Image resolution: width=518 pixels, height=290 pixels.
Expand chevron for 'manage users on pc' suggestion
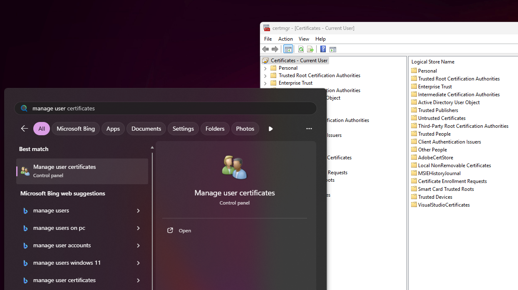point(138,228)
